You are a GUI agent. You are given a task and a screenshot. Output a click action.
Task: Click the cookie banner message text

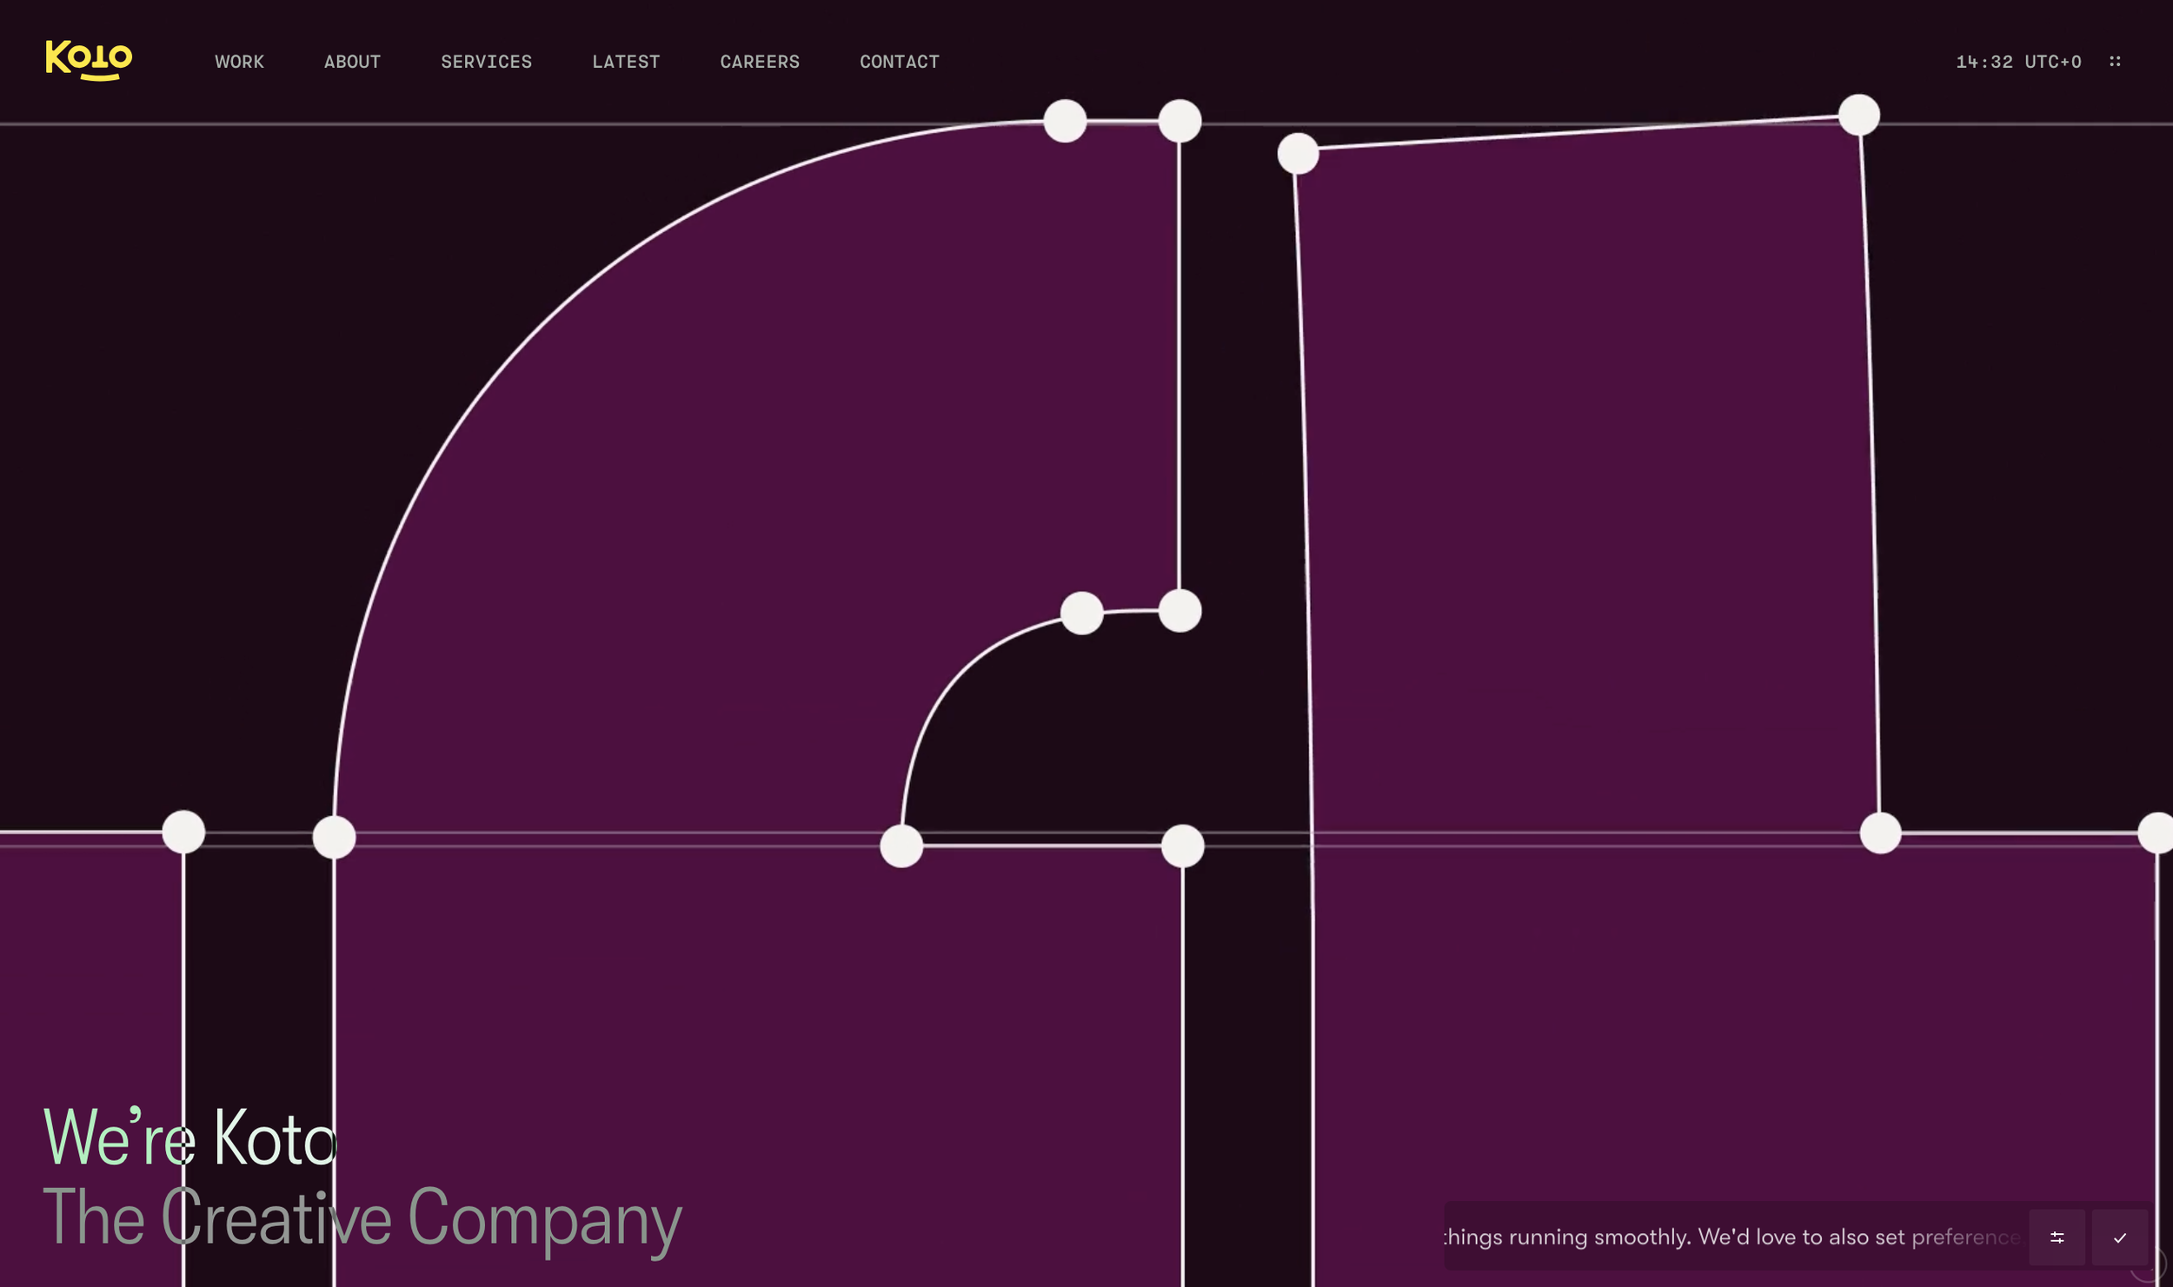pos(1730,1237)
